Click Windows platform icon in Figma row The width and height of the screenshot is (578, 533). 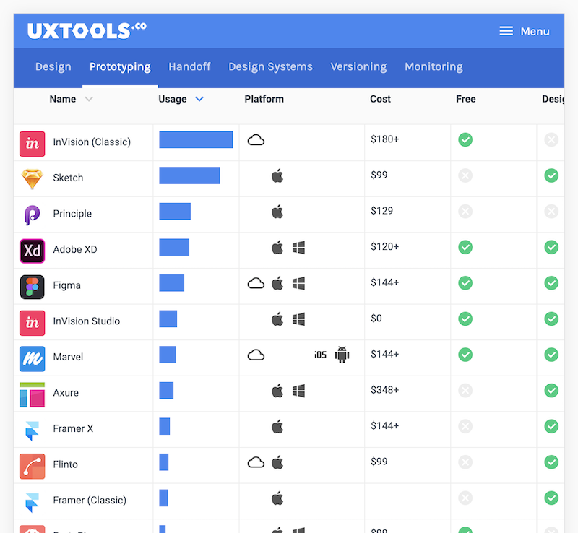click(x=298, y=283)
